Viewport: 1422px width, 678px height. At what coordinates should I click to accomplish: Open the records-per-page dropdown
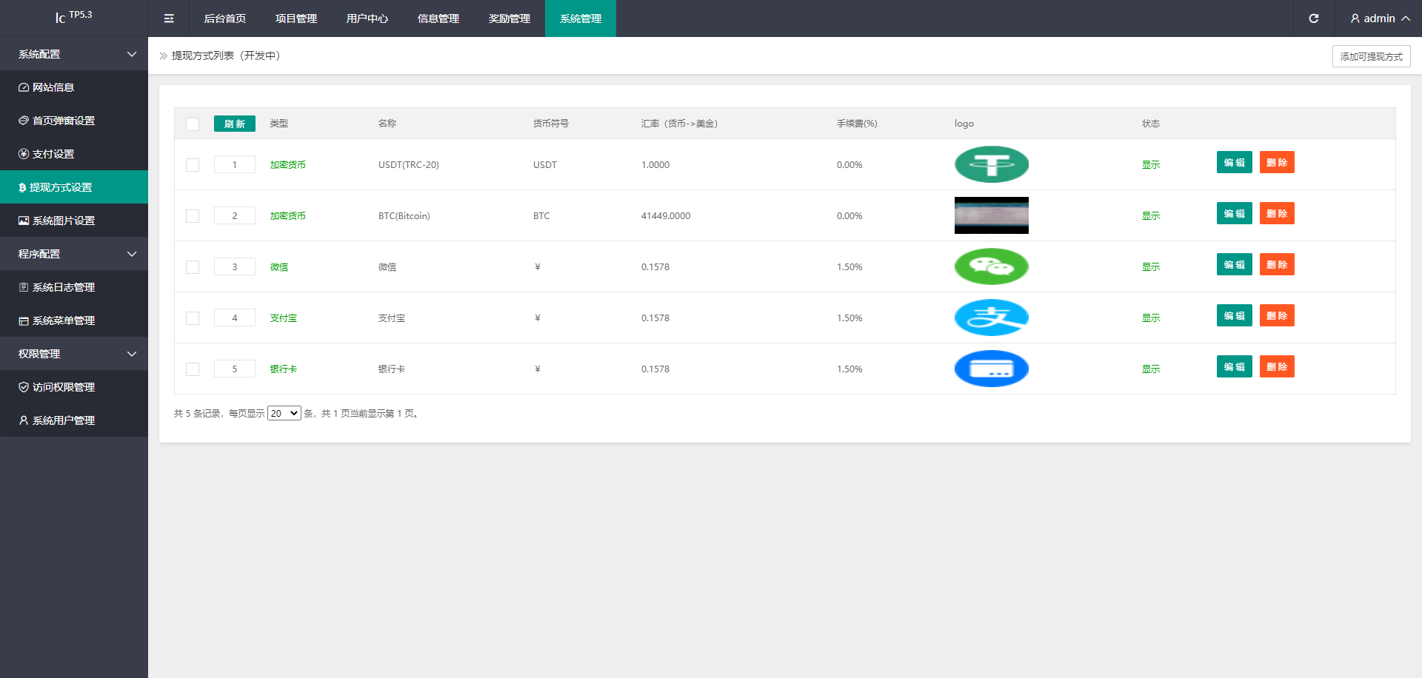point(284,413)
